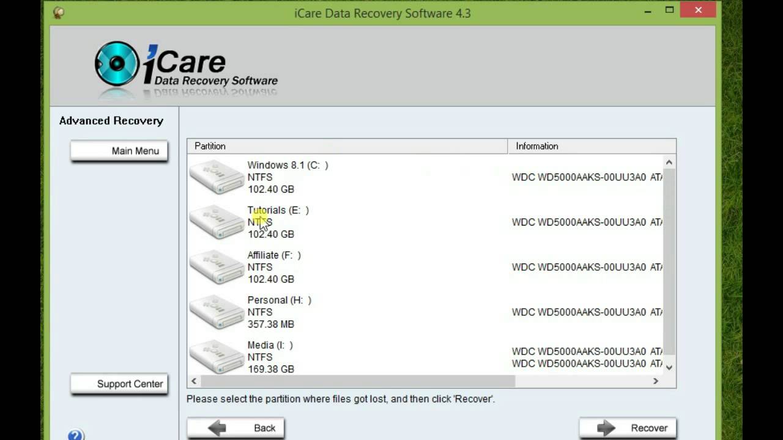Select the 'Windows 8.1 (C: )' partition name

[x=288, y=165]
